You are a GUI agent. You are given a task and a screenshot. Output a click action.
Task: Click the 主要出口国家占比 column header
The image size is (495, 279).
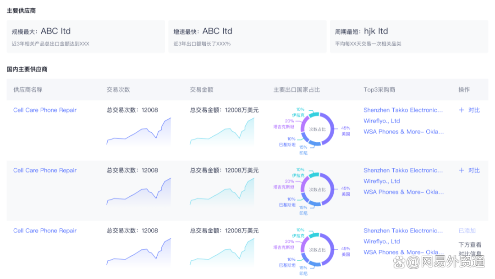coord(297,90)
